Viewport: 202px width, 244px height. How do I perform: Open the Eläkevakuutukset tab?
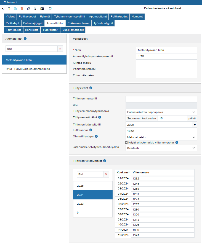click(79, 23)
